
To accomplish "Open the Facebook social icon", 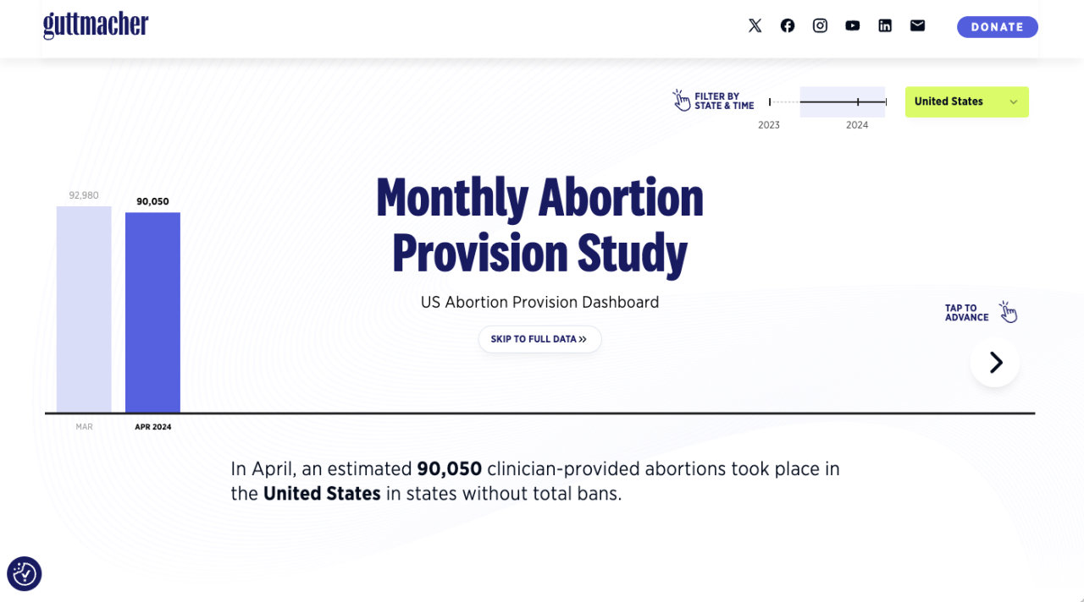I will (x=788, y=25).
